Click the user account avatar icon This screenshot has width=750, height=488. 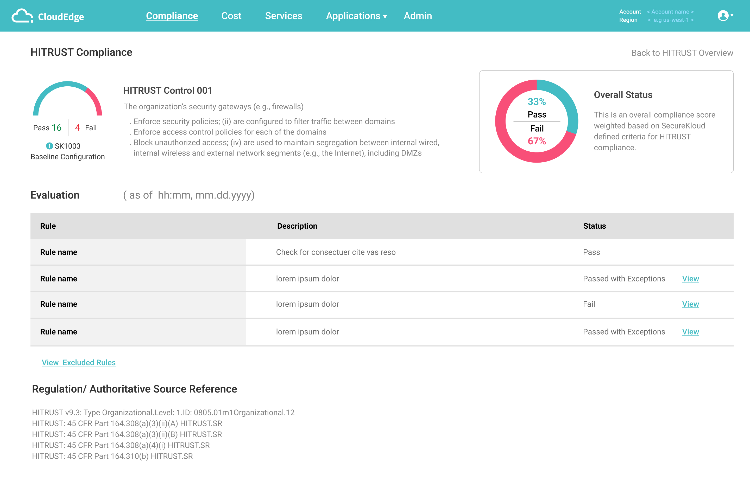[723, 15]
